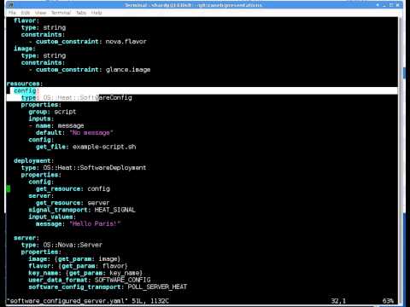The width and height of the screenshot is (410, 307).
Task: Click the 'inputs:' line
Action: 41,119
